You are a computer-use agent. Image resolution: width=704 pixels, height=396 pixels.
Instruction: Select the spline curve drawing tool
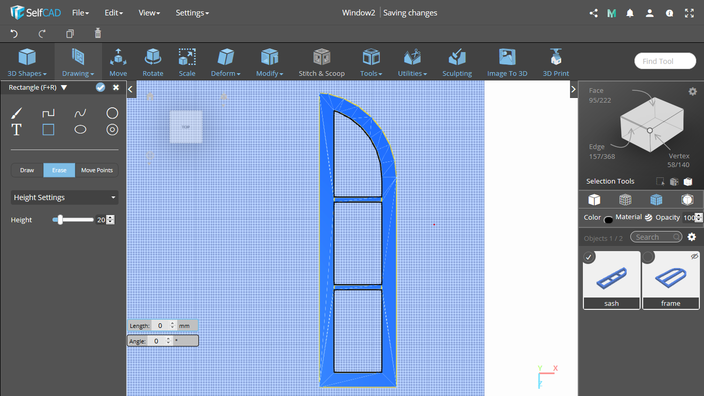pos(80,113)
